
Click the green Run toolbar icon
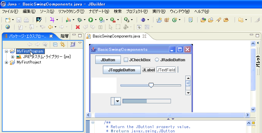(90, 20)
